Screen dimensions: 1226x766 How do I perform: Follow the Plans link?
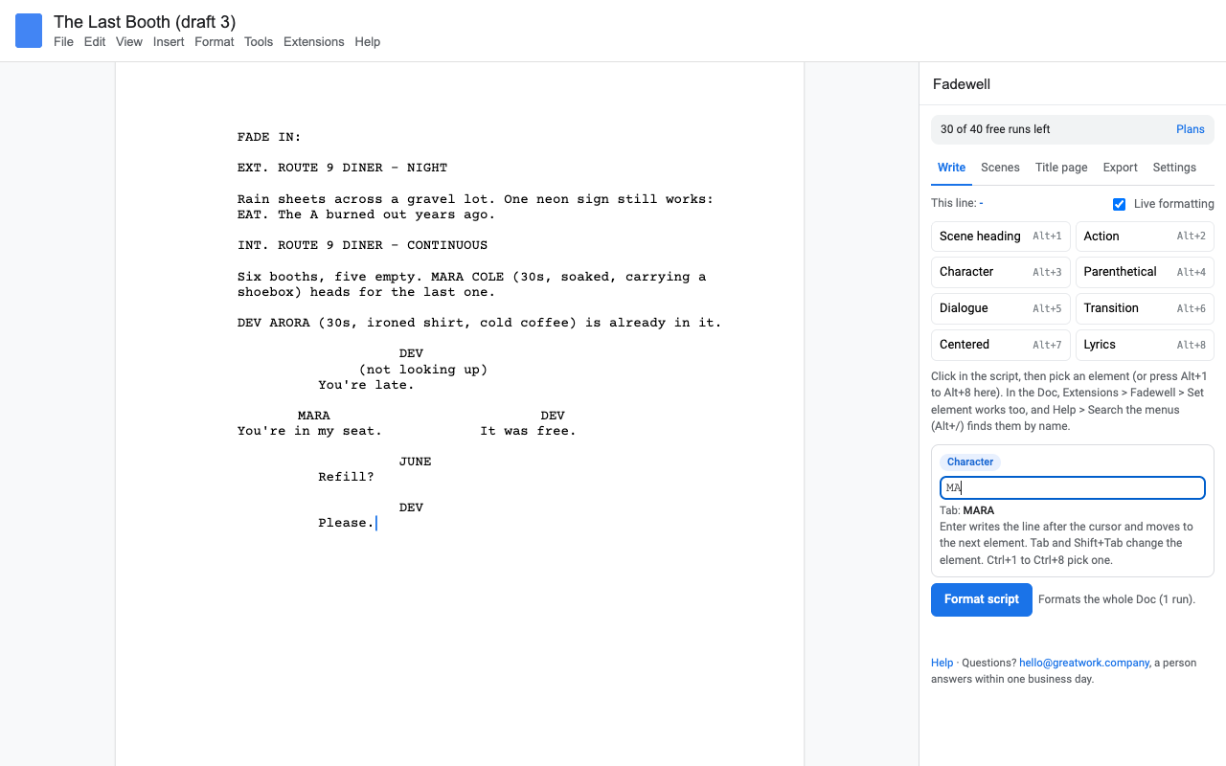(x=1191, y=129)
